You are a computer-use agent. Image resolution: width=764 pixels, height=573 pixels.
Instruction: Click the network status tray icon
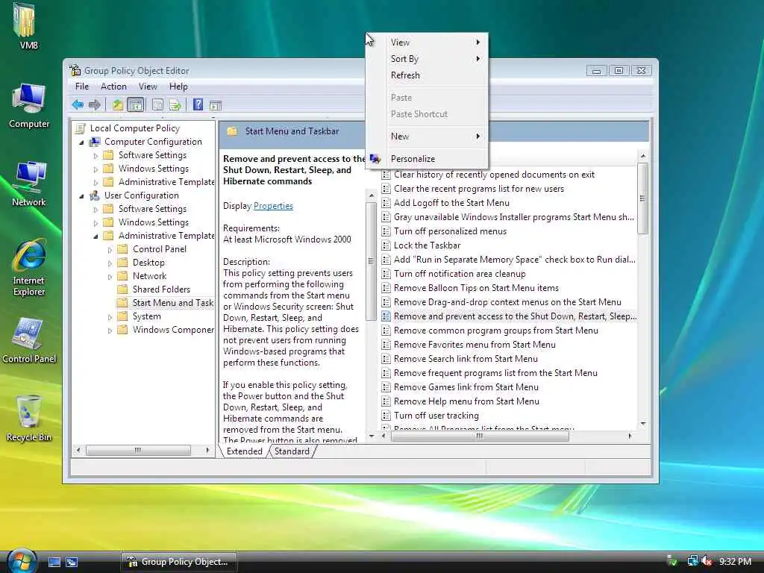[x=692, y=561]
